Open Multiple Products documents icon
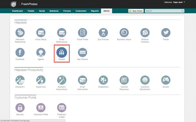 click(145, 33)
